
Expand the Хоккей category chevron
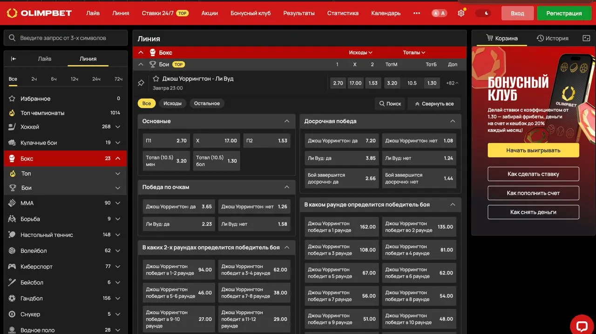[x=118, y=127]
